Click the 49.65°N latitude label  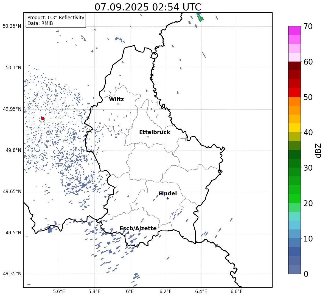point(12,191)
